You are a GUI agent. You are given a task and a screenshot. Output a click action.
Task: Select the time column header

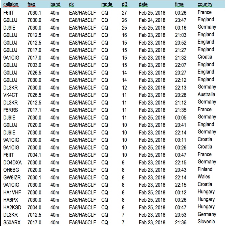179,4
